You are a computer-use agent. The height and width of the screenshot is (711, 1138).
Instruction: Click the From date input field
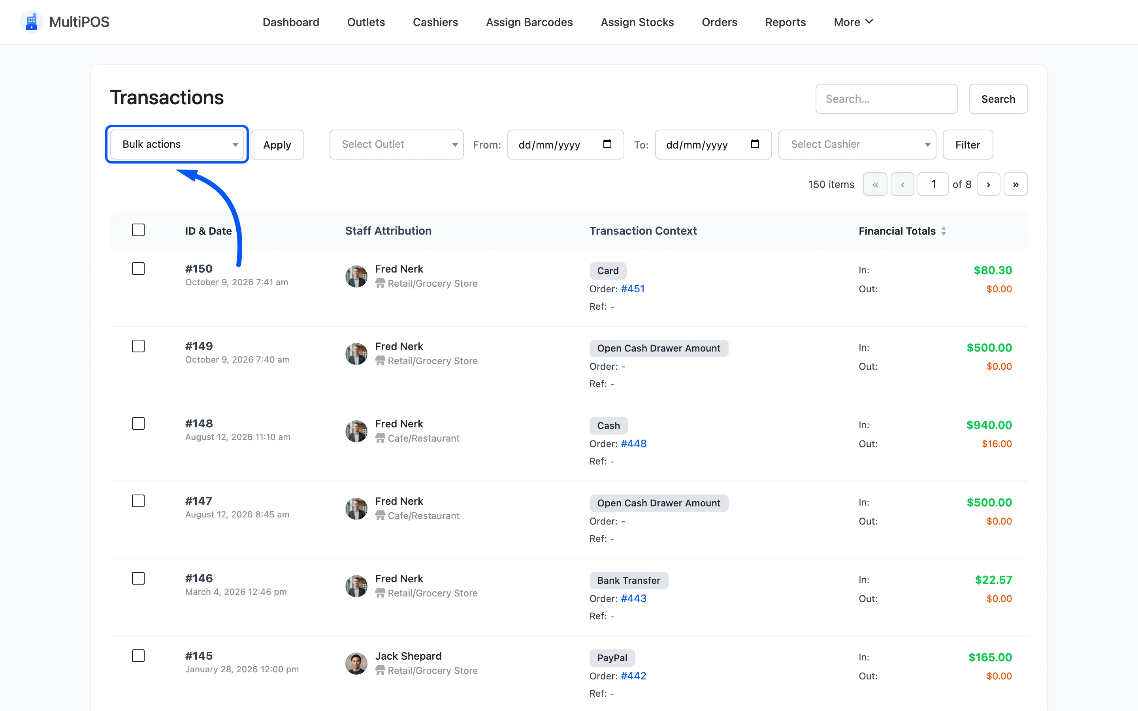pos(565,144)
